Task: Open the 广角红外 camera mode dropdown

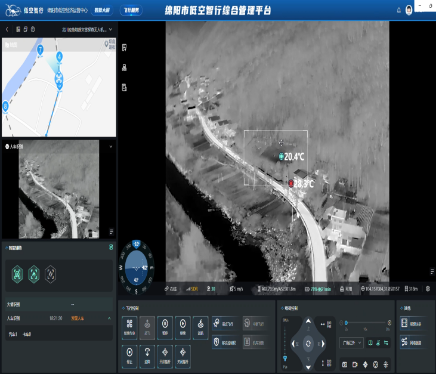Action: coord(351,343)
